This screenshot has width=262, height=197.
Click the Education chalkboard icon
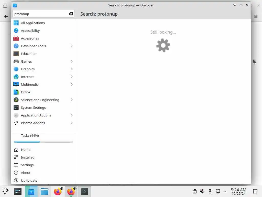click(x=16, y=54)
